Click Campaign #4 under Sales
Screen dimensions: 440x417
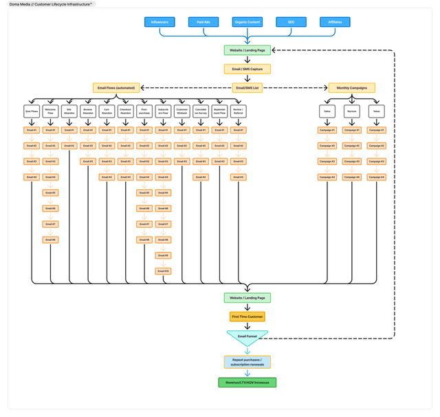point(327,177)
